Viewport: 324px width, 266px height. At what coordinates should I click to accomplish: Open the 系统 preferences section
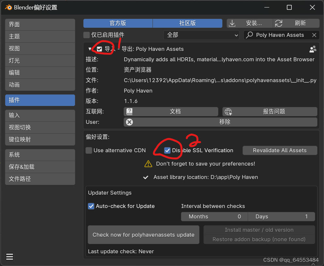(40, 155)
